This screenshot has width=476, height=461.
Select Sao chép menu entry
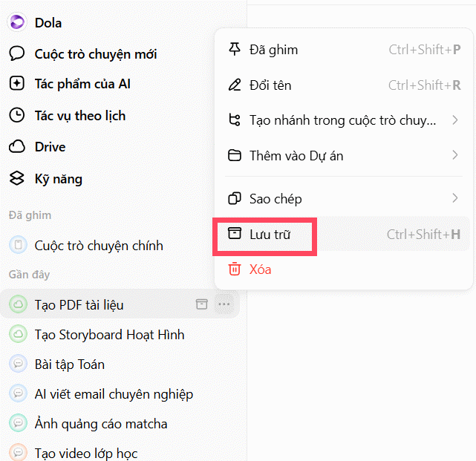(345, 198)
